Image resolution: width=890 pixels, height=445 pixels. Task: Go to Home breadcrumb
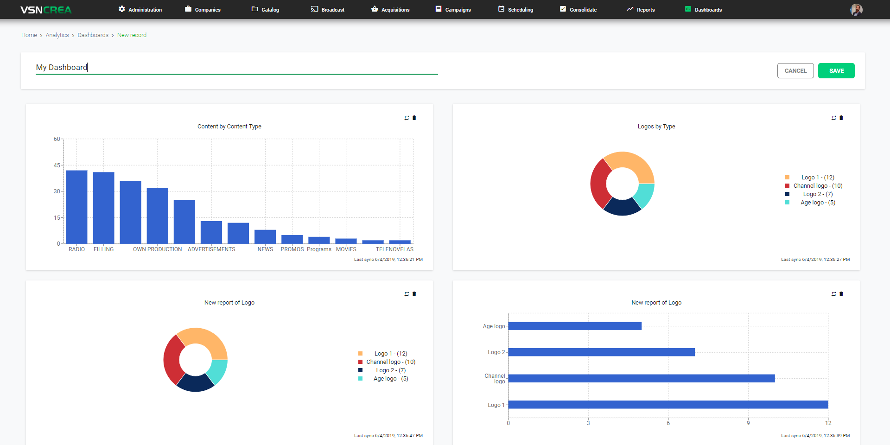click(x=29, y=35)
